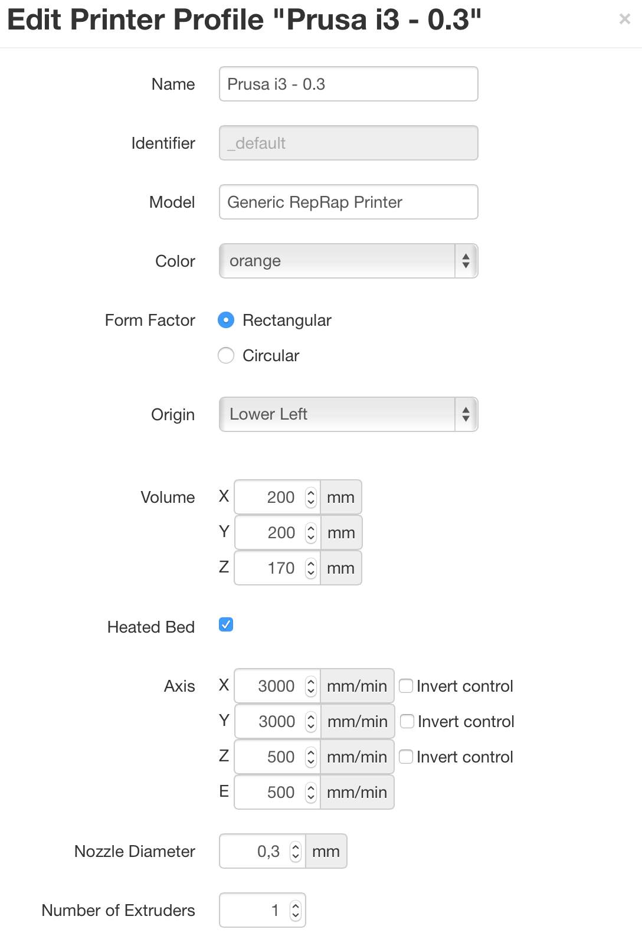Open the Color dropdown showing orange
The image size is (642, 949).
[x=348, y=261]
